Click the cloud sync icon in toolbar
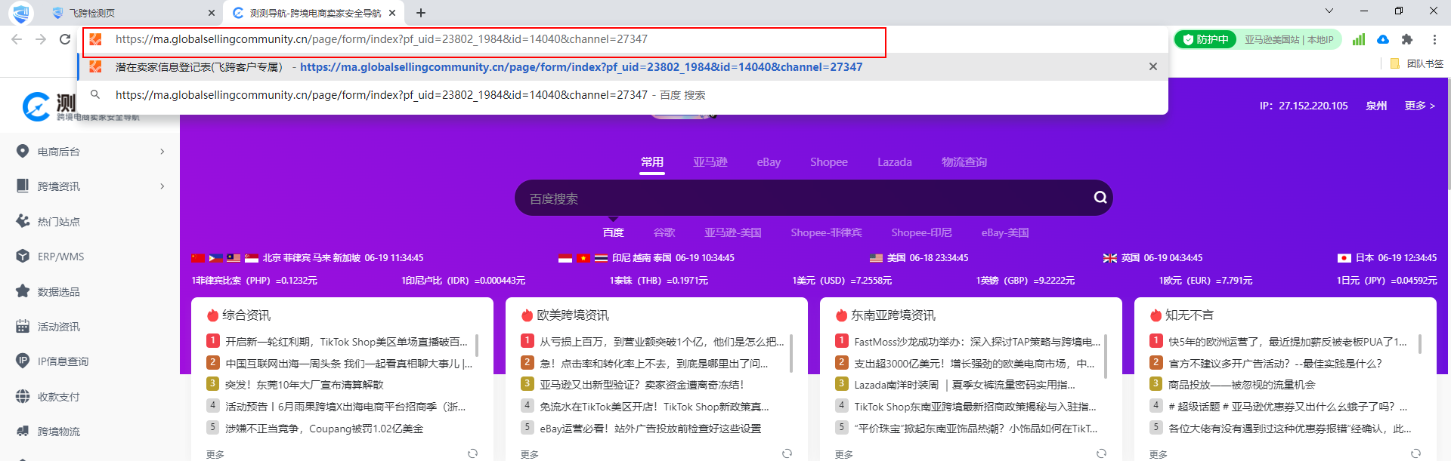 [x=1383, y=39]
